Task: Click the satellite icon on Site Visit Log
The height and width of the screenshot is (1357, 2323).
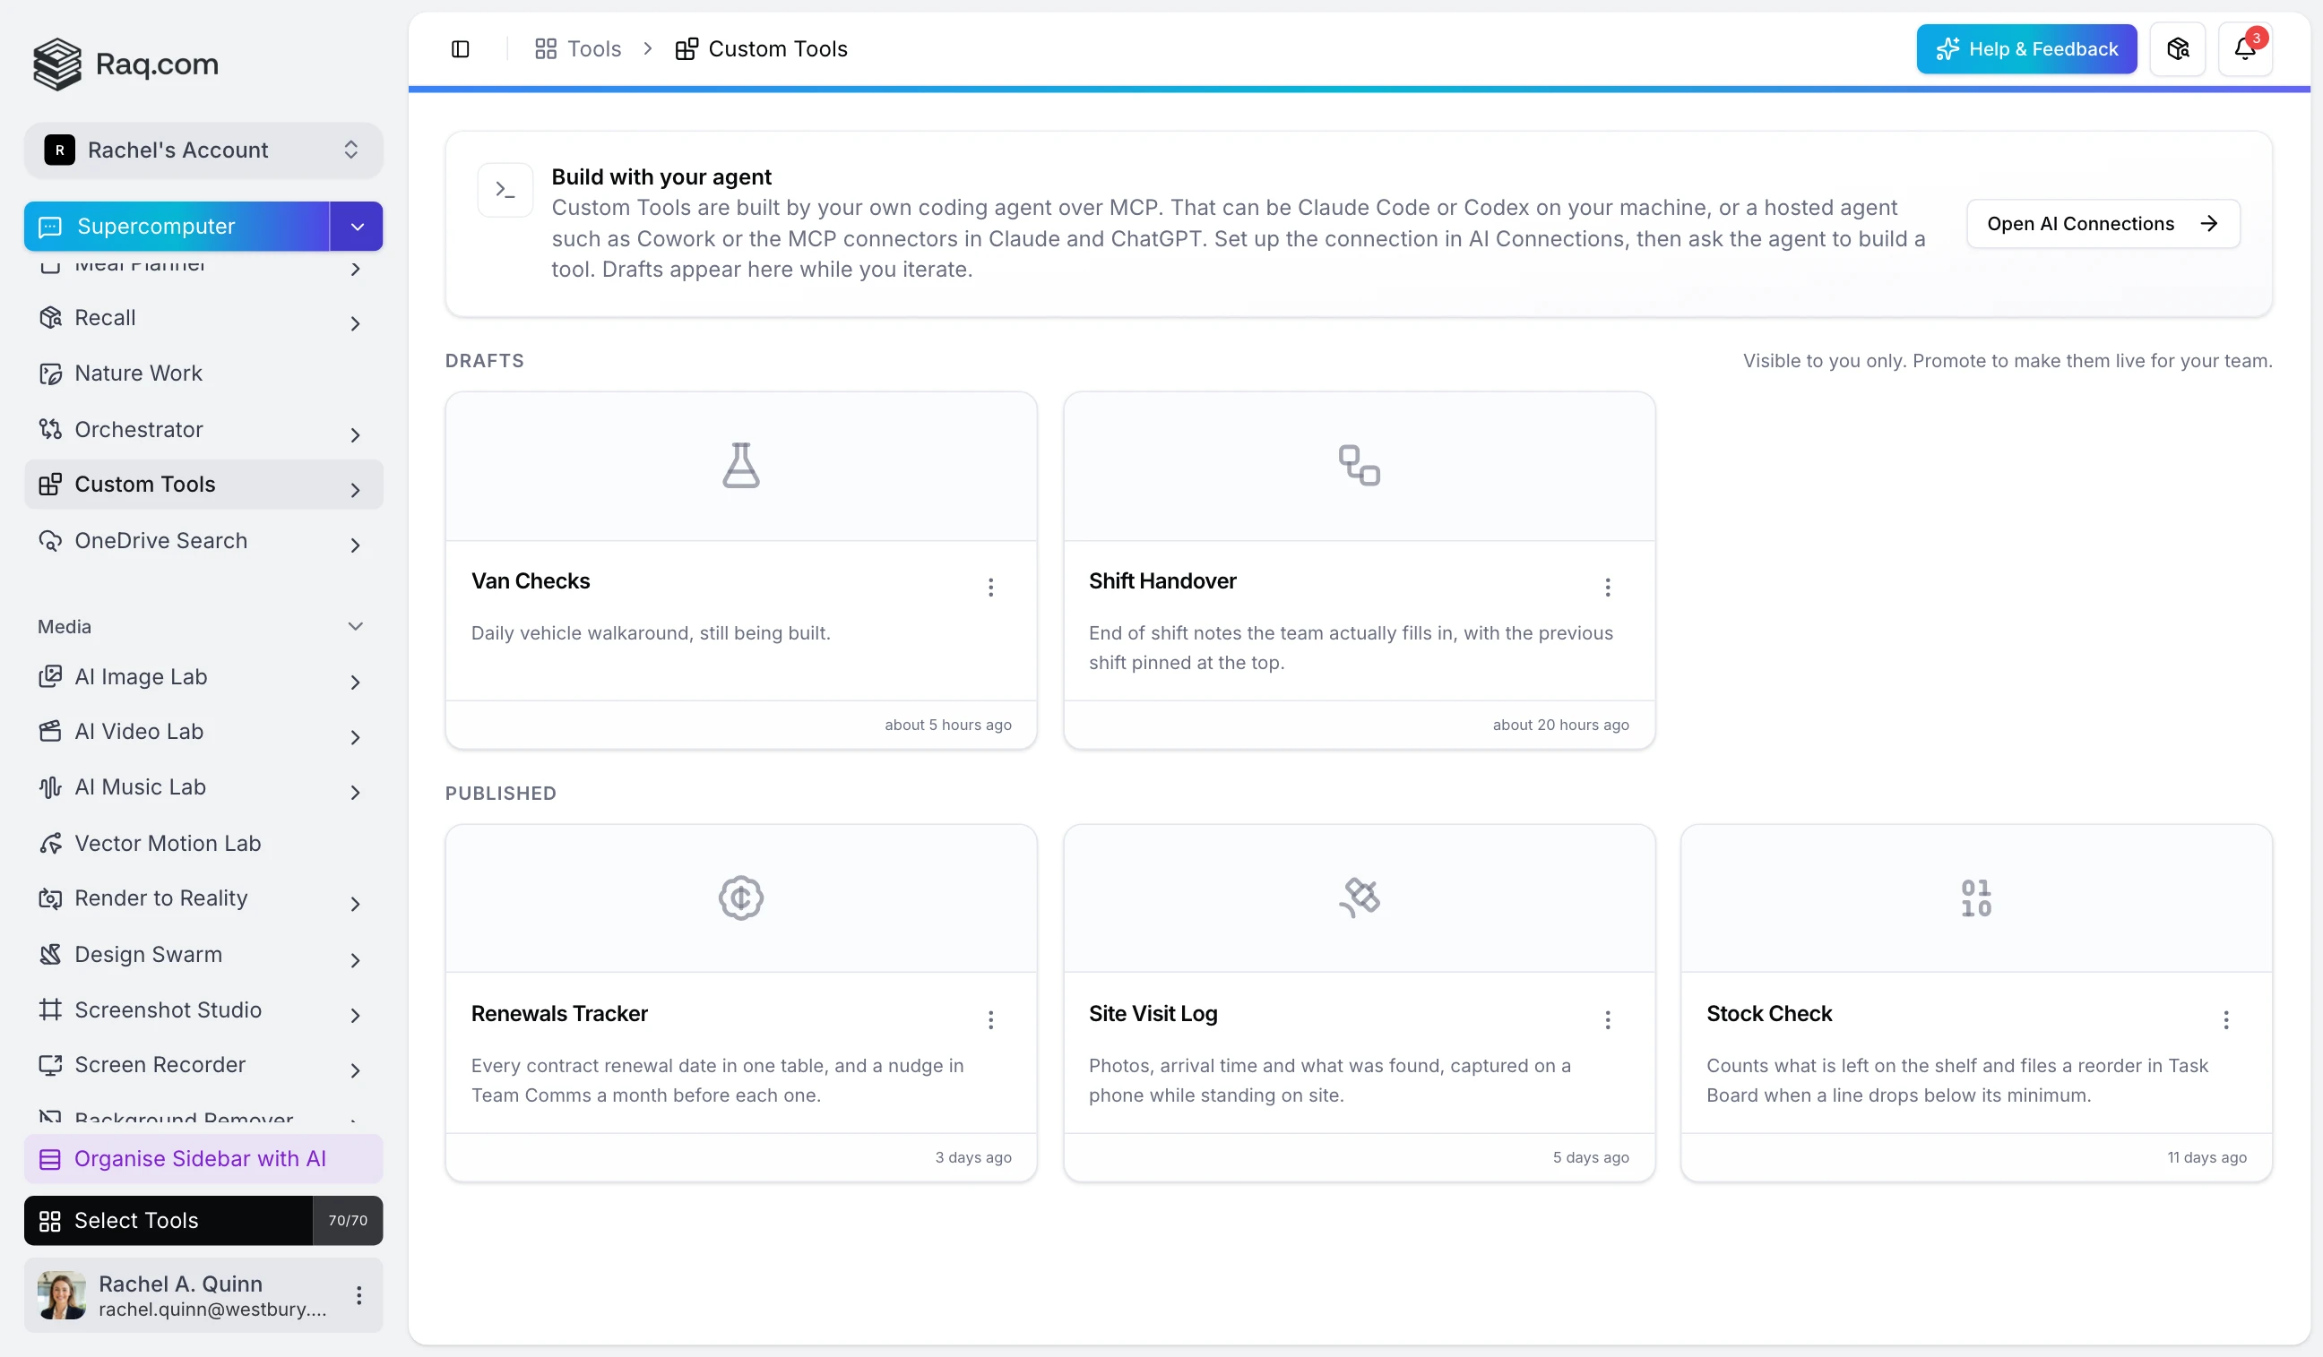Action: tap(1359, 898)
